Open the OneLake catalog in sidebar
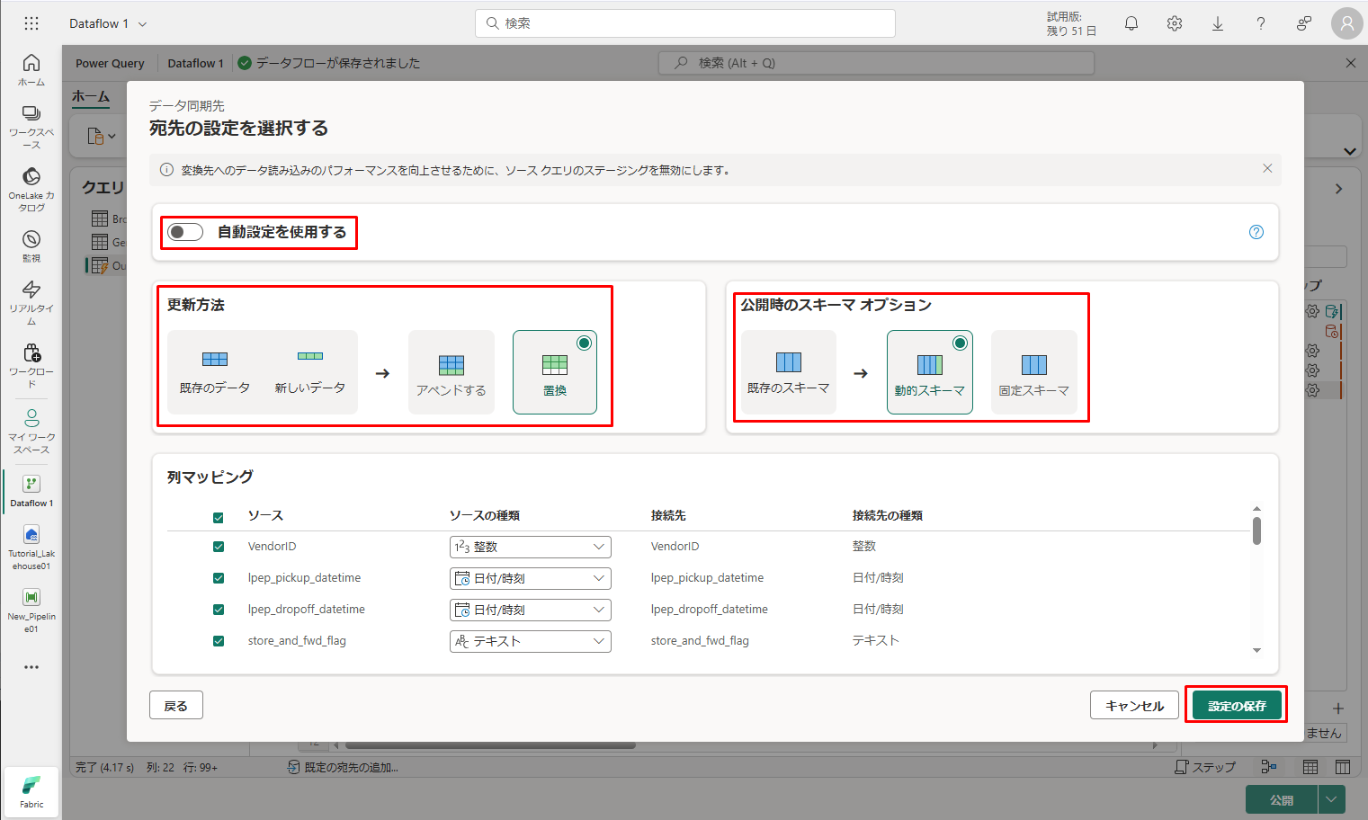1368x820 pixels. pos(31,187)
